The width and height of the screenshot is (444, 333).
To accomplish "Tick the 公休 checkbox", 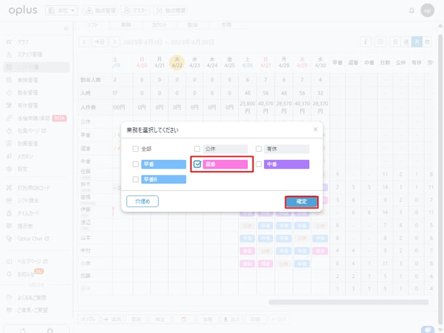I will pos(197,148).
